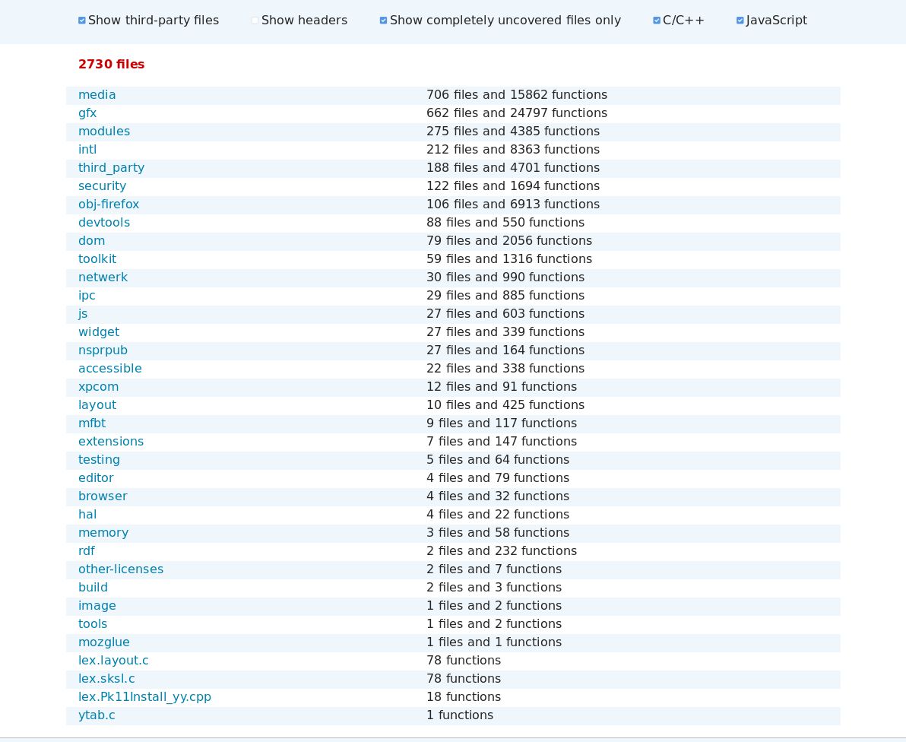Open the lex.Pk11Install_yy.cpp file
This screenshot has height=742, width=906.
point(144,697)
